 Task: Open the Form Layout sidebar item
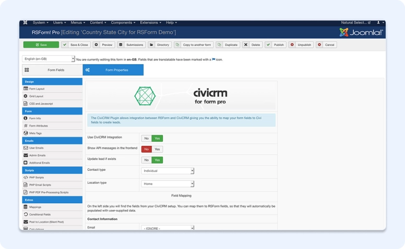pyautogui.click(x=37, y=89)
